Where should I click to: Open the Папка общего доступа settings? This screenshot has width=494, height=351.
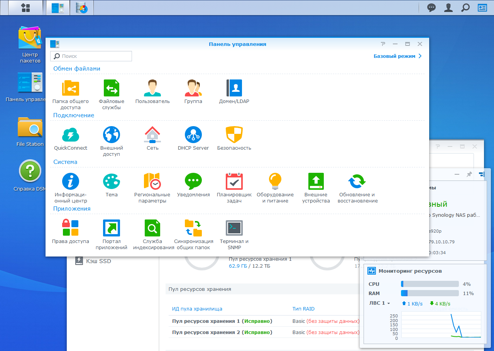71,94
